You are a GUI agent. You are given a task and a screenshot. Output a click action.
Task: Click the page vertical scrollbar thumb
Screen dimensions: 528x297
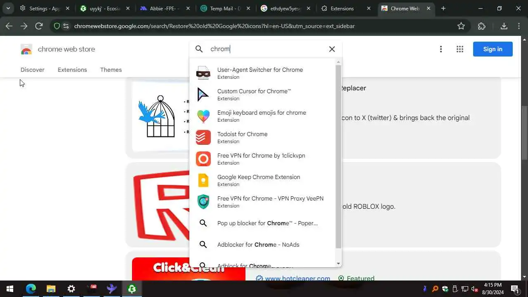(x=524, y=133)
